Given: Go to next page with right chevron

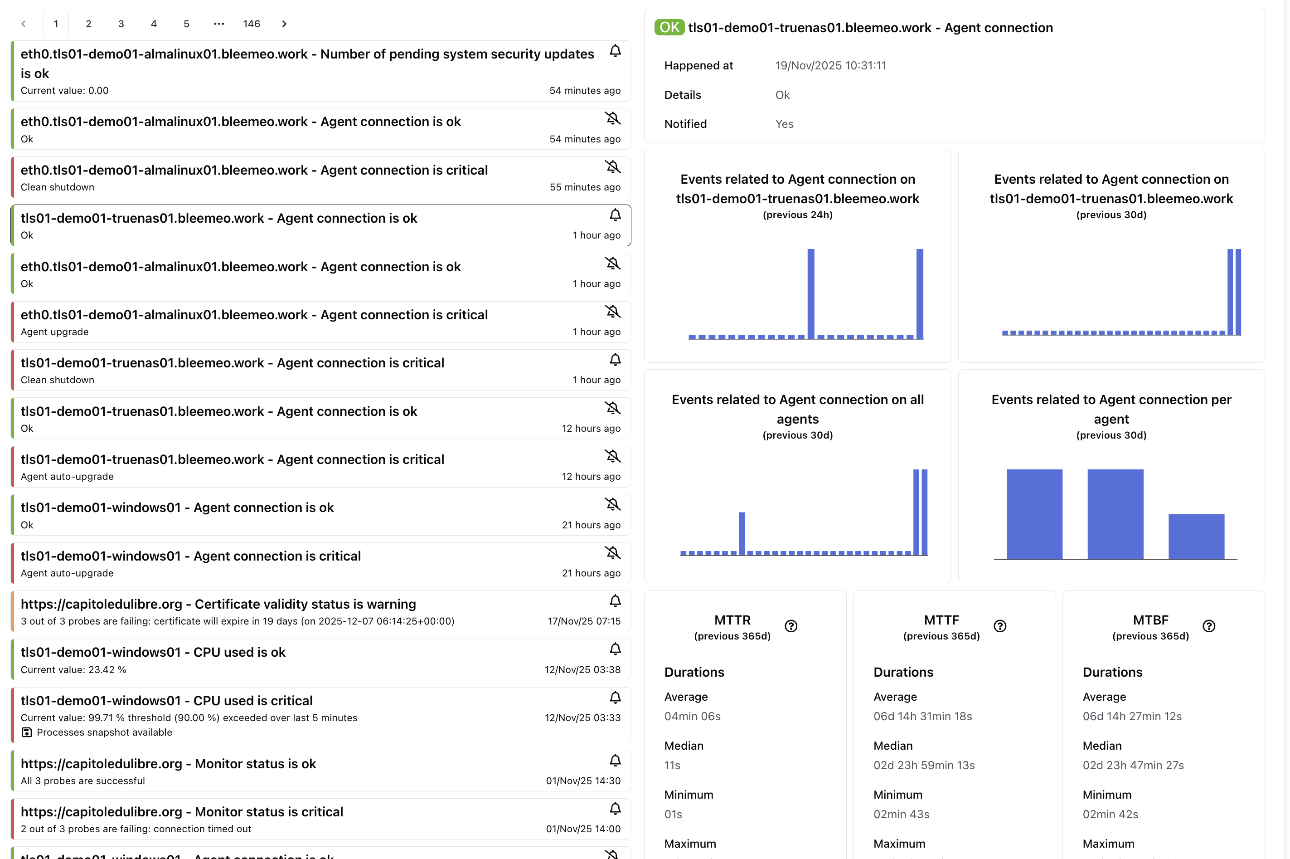Looking at the screenshot, I should click(x=284, y=24).
